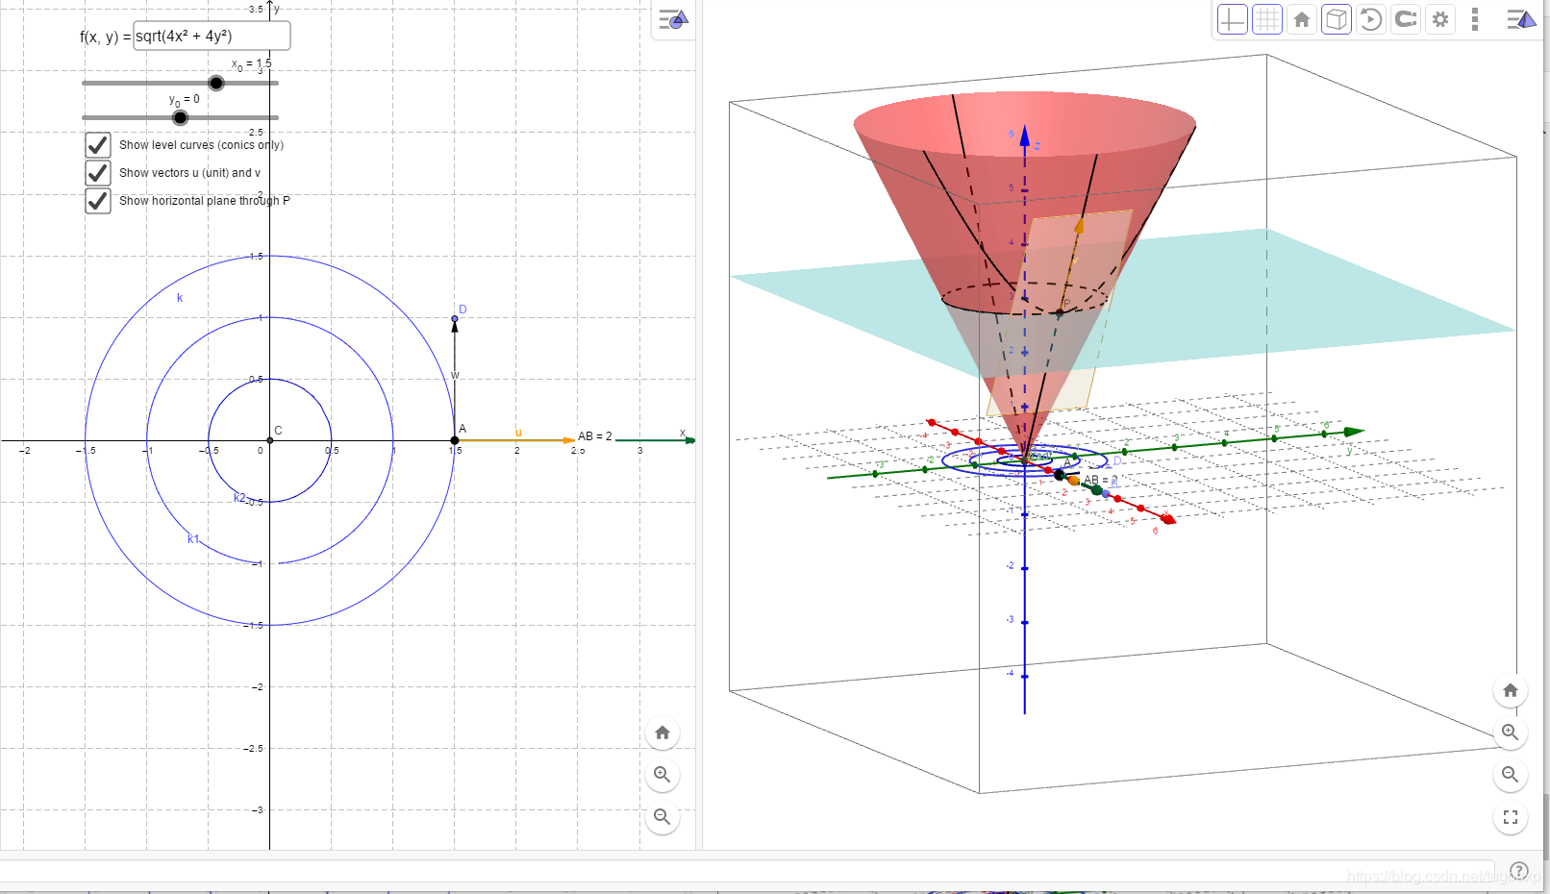The height and width of the screenshot is (894, 1550).
Task: Toggle axes display in 3D view toolbar
Action: (x=1232, y=19)
